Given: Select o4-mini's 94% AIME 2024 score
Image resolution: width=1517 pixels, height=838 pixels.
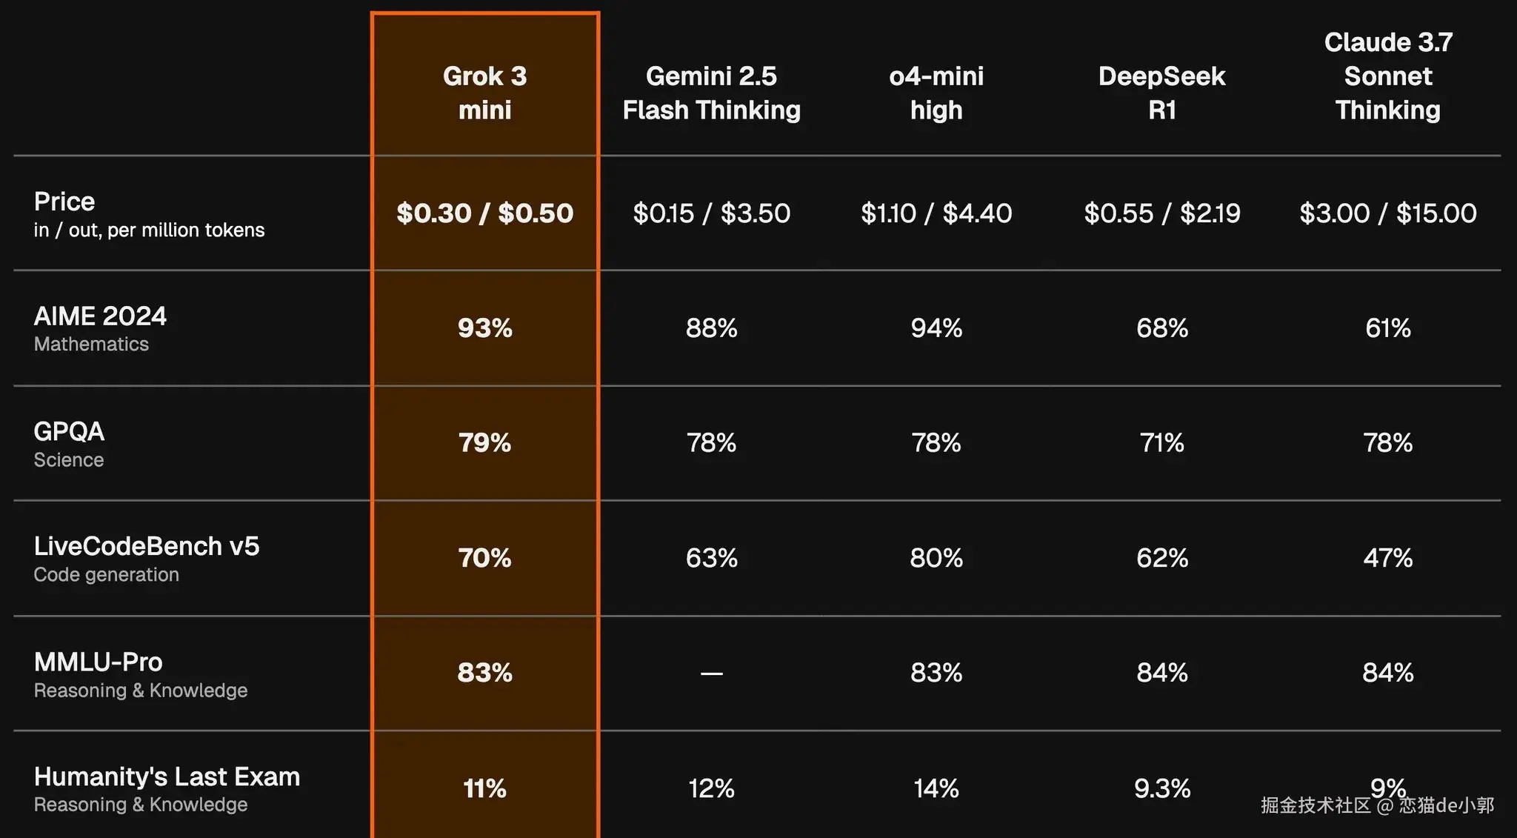Looking at the screenshot, I should pyautogui.click(x=936, y=327).
